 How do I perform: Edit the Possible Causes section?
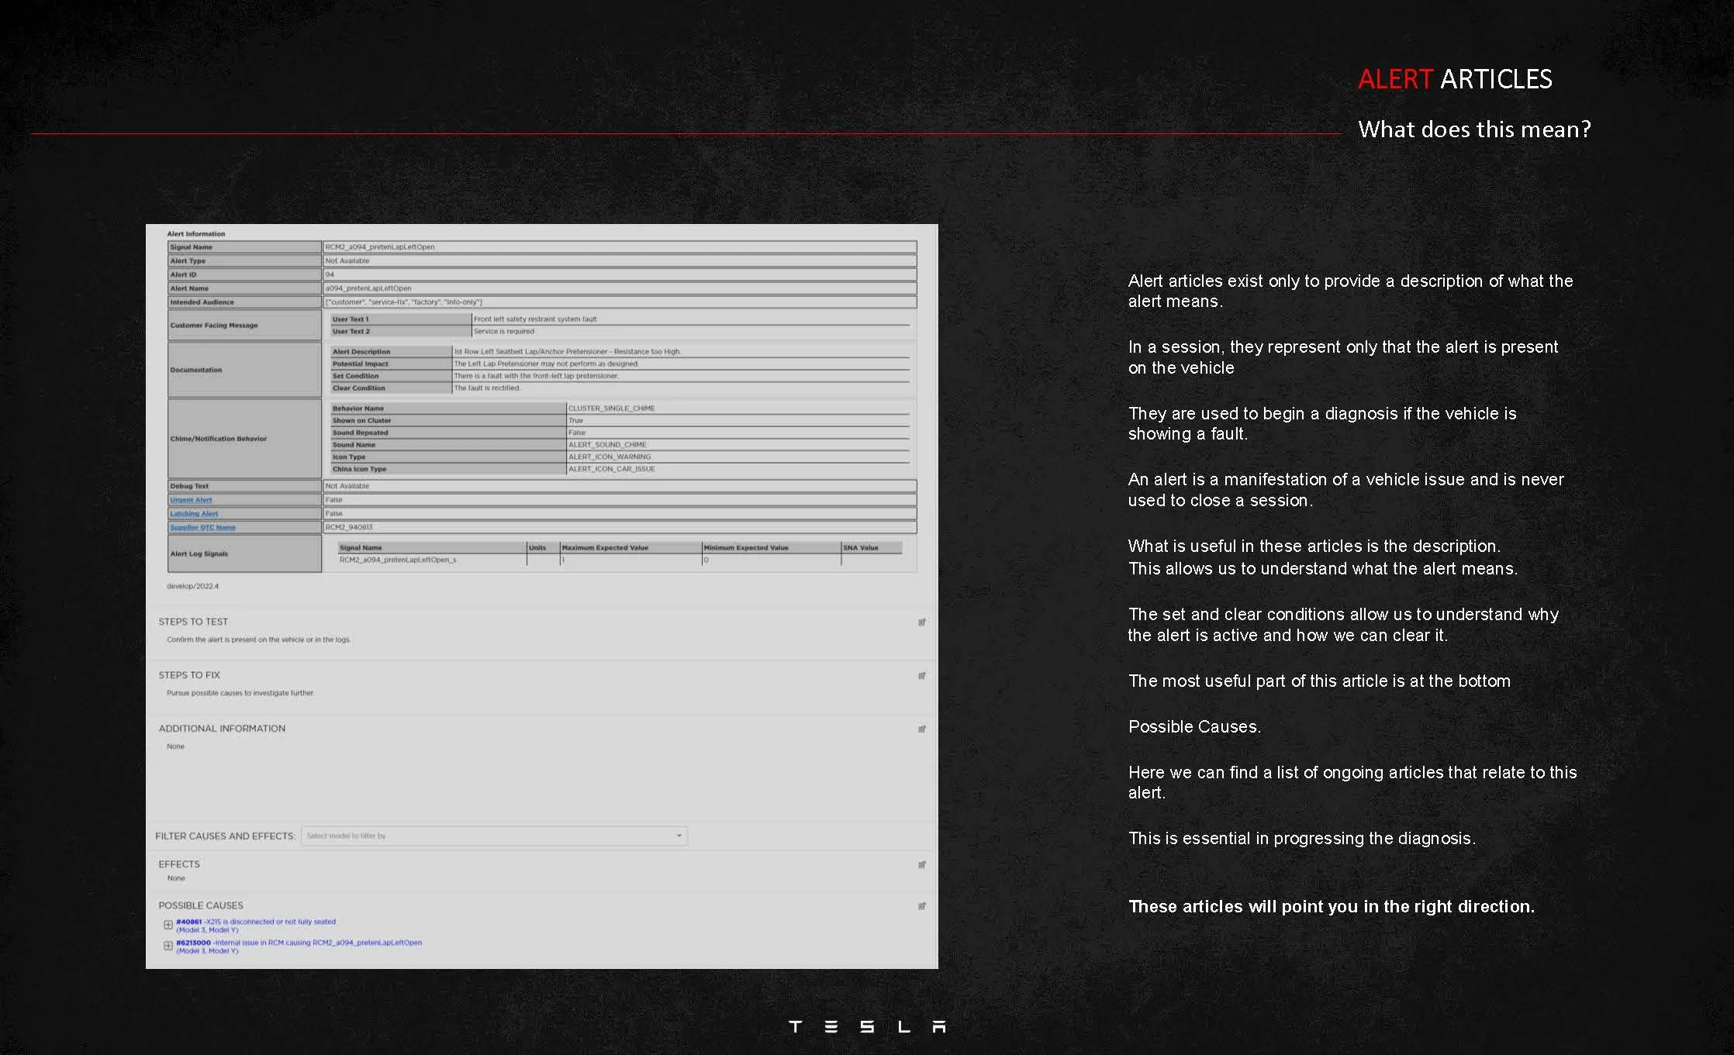pyautogui.click(x=921, y=906)
